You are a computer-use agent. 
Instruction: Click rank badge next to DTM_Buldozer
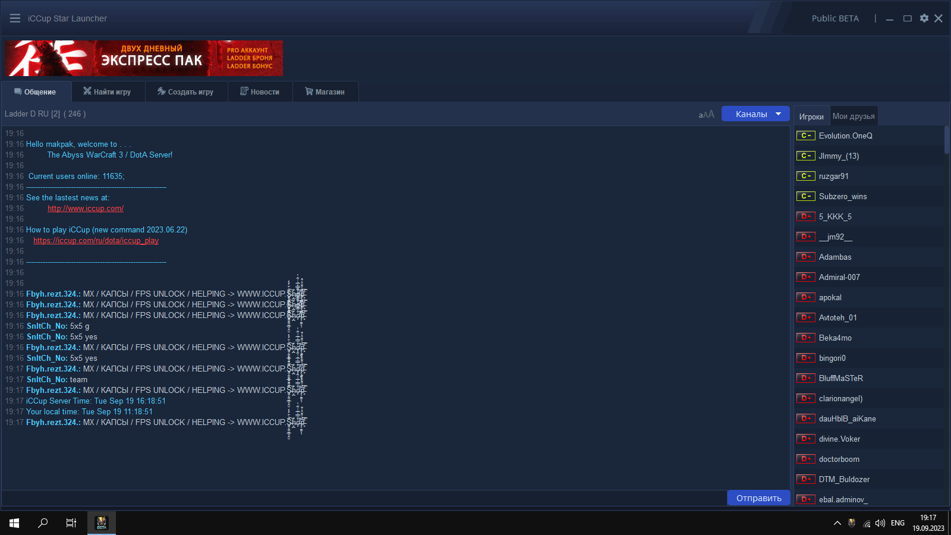[x=805, y=479]
